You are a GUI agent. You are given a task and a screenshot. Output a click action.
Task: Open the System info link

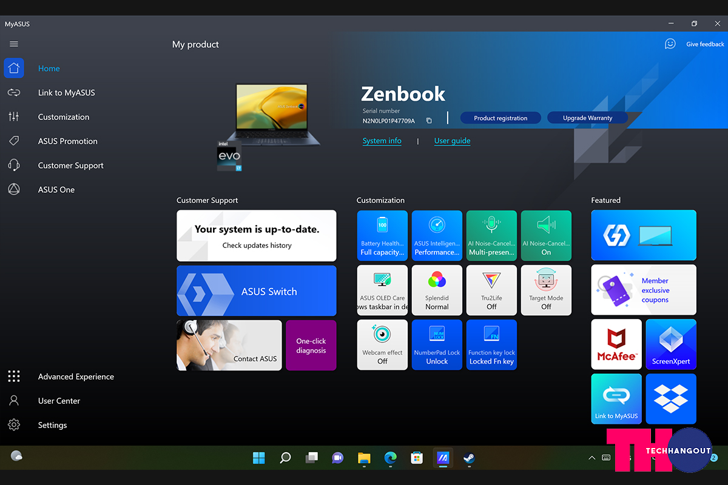[x=382, y=141]
